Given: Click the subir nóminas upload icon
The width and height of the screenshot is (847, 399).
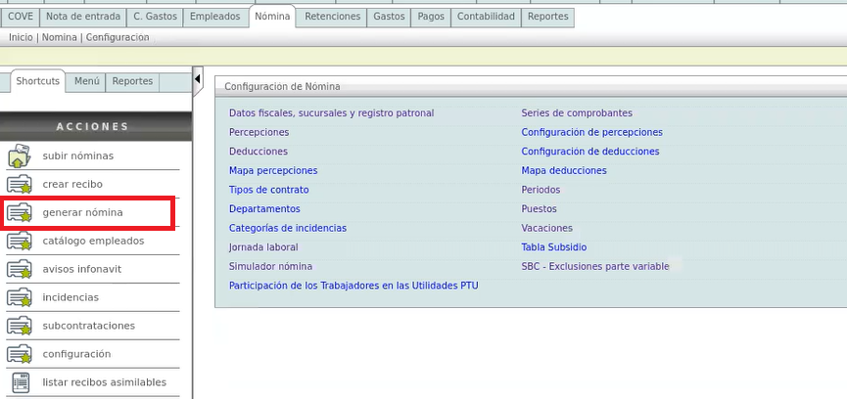Looking at the screenshot, I should [x=20, y=156].
